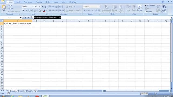Image resolution: width=173 pixels, height=97 pixels.
Task: Click the Top Align icon
Action: [50, 6]
